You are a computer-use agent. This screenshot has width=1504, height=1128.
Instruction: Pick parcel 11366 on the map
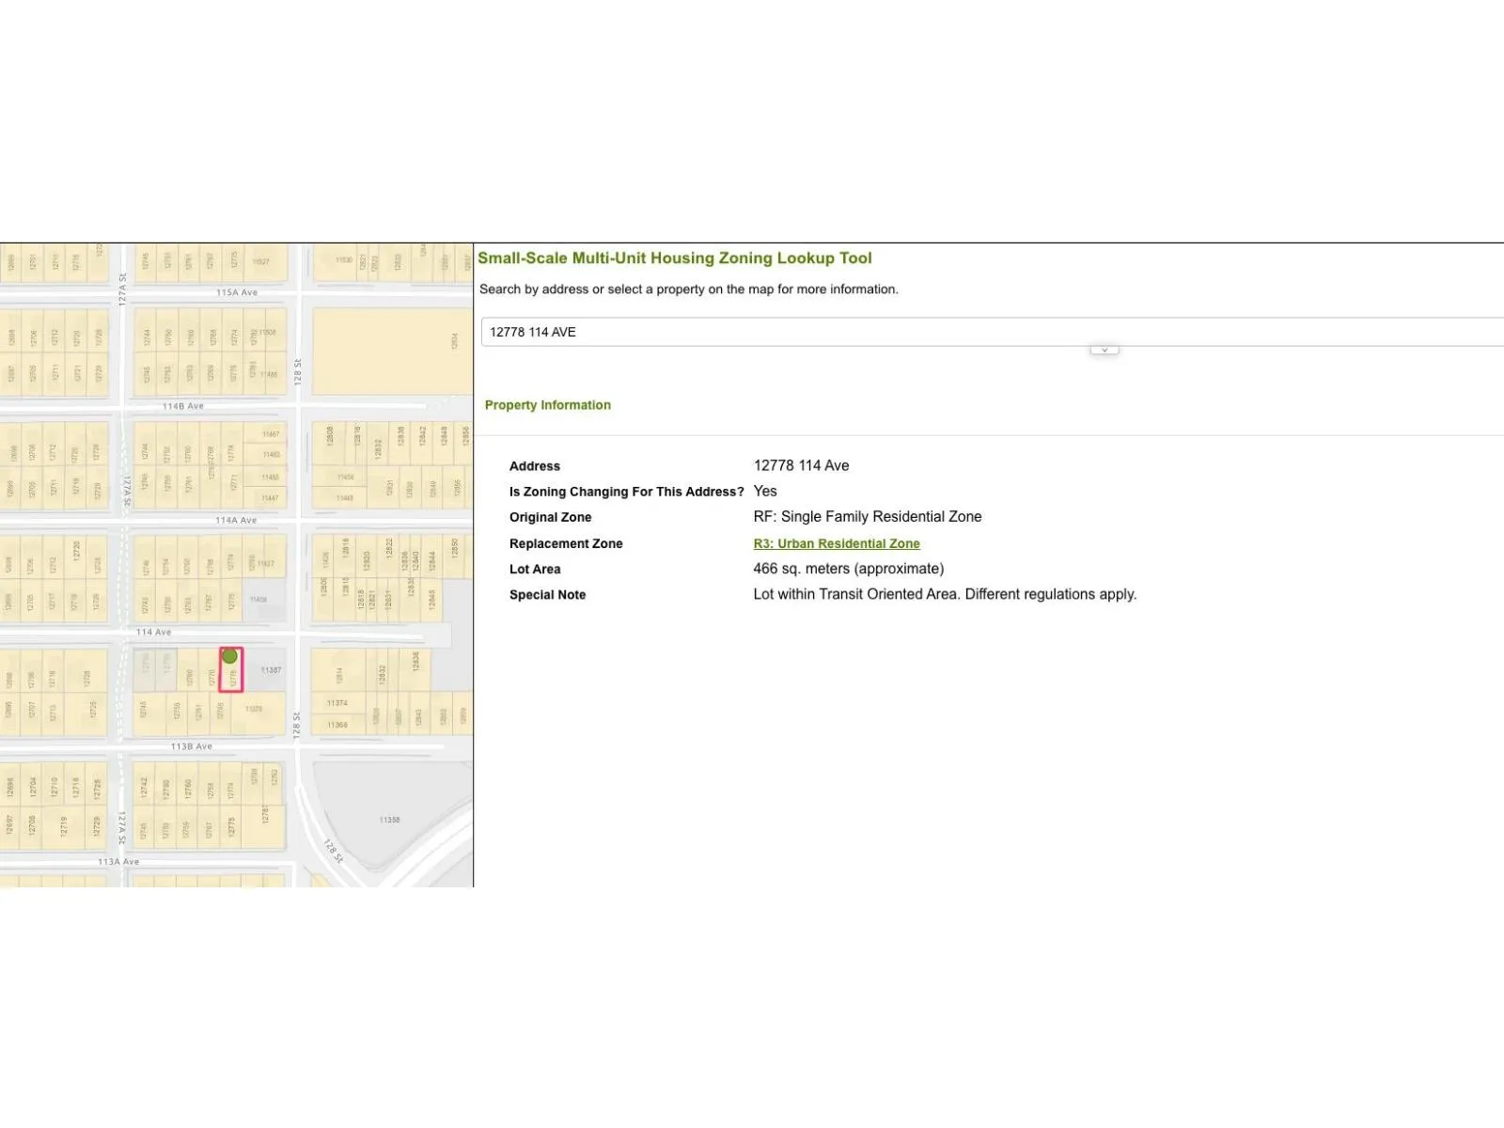click(337, 725)
